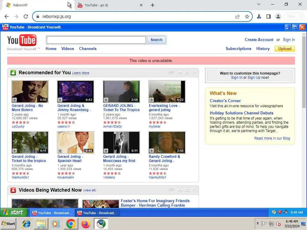
Task: Open Subscriptions in the YouTube header
Action: tap(238, 49)
